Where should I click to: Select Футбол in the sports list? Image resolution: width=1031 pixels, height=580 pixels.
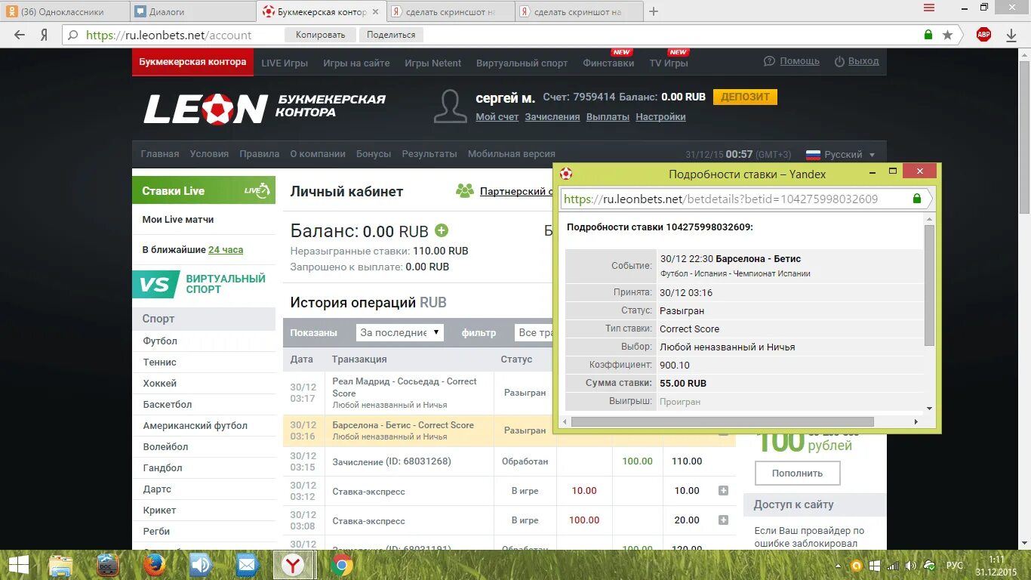click(x=160, y=341)
